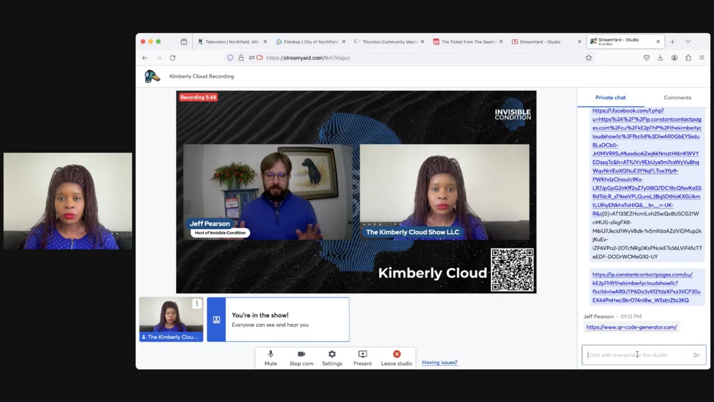Switch to the Comments tab

(677, 97)
